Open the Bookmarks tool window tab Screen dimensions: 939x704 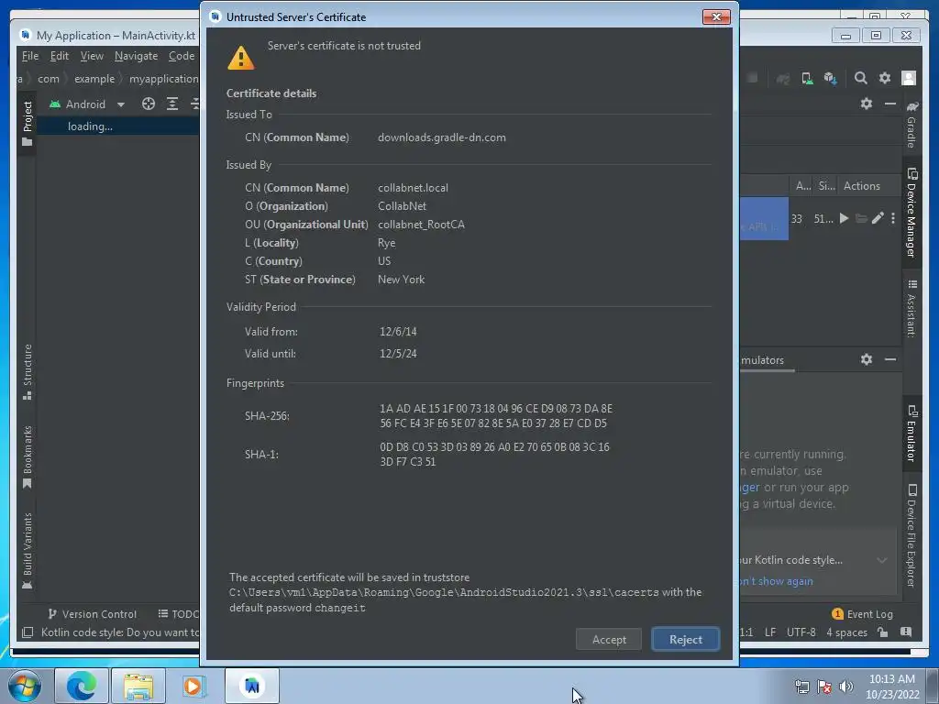(27, 456)
